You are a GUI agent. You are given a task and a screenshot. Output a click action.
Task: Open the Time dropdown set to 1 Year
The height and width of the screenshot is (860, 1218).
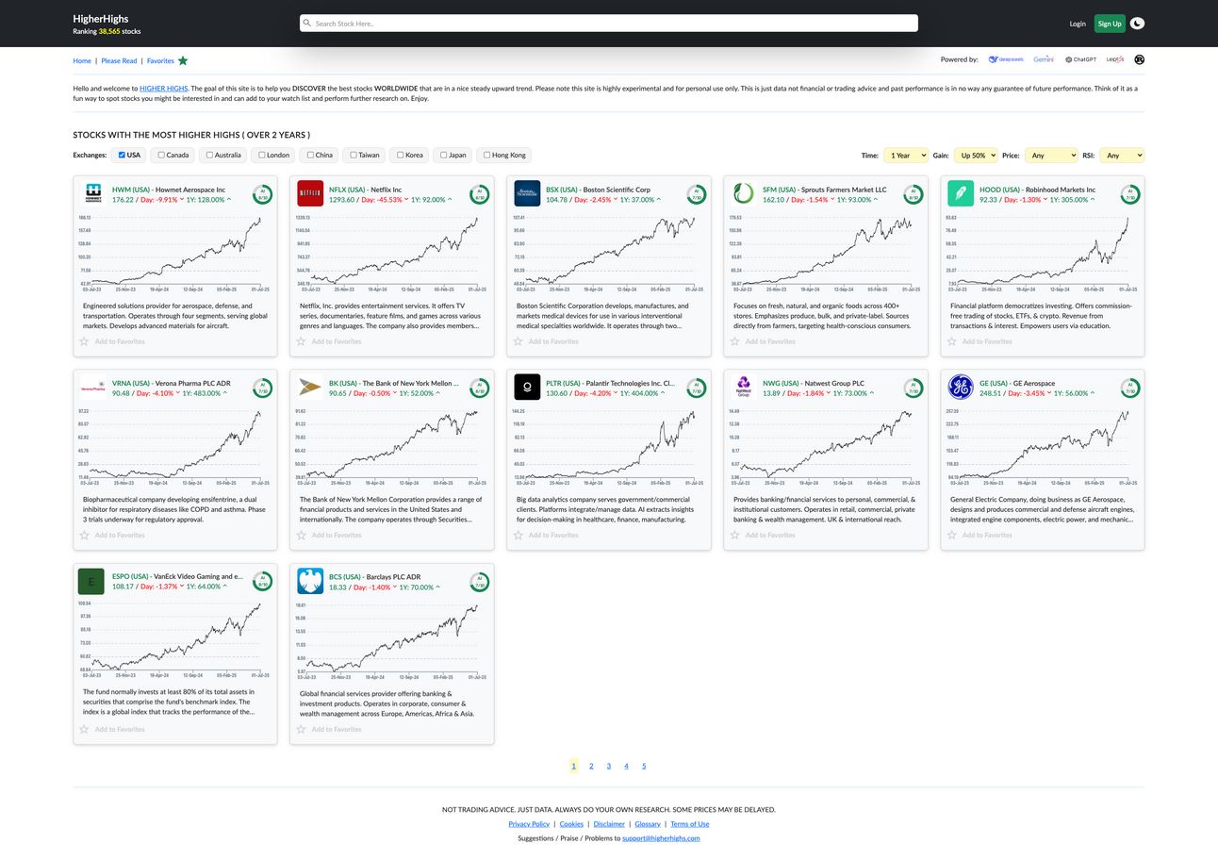tap(905, 156)
